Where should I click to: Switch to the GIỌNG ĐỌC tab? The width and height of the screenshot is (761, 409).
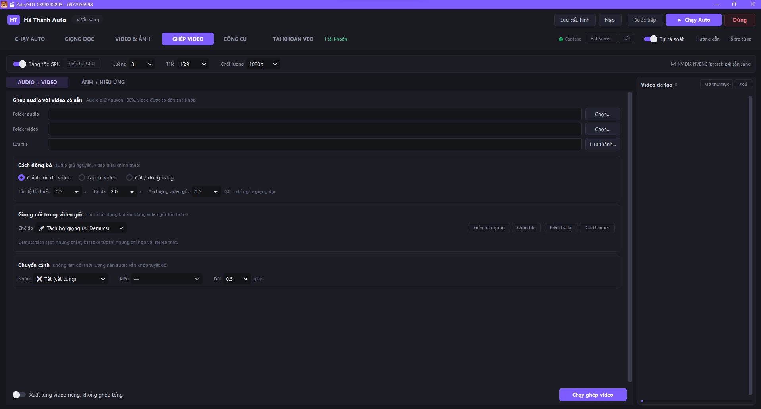tap(79, 39)
